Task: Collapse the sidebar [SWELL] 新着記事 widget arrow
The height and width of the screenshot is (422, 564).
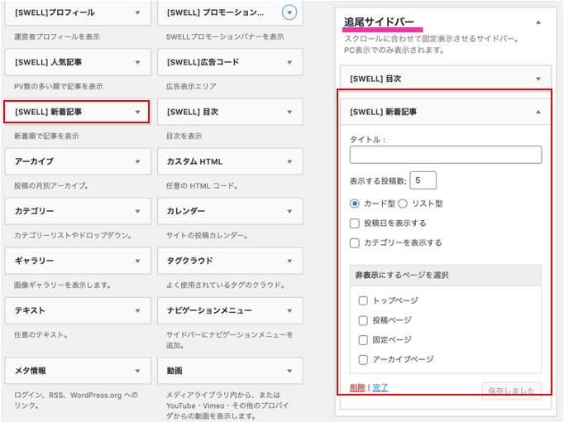Action: pos(538,112)
